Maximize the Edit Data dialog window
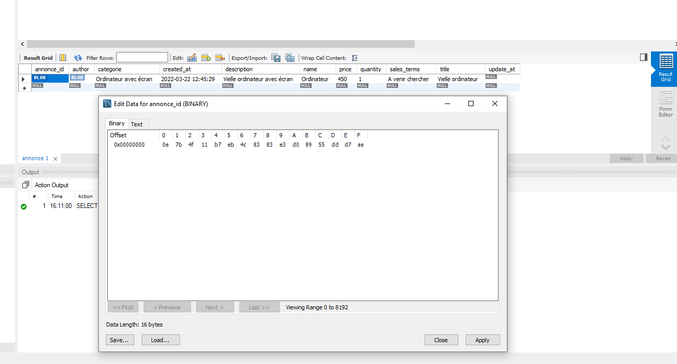Viewport: 677px width, 364px height. [471, 103]
